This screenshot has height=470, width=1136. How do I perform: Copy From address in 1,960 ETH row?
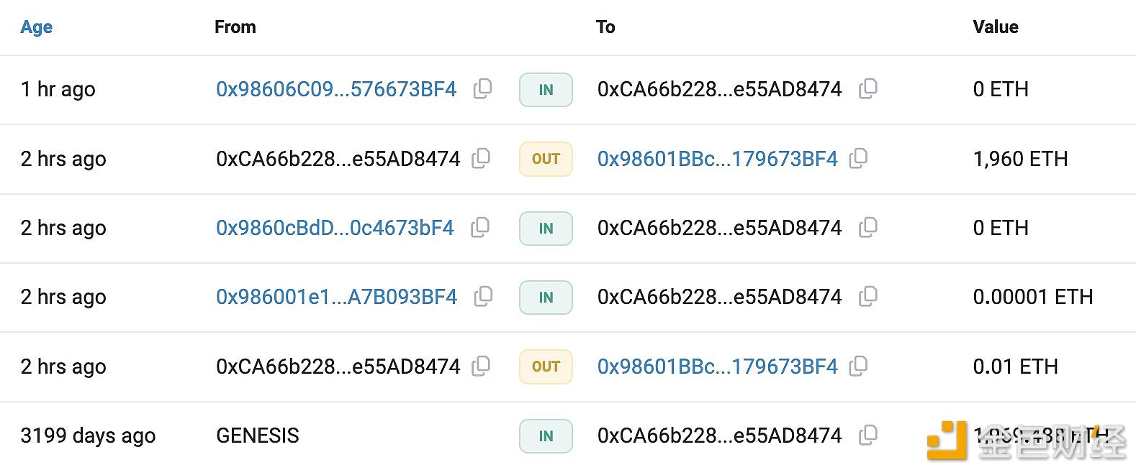[x=481, y=159]
